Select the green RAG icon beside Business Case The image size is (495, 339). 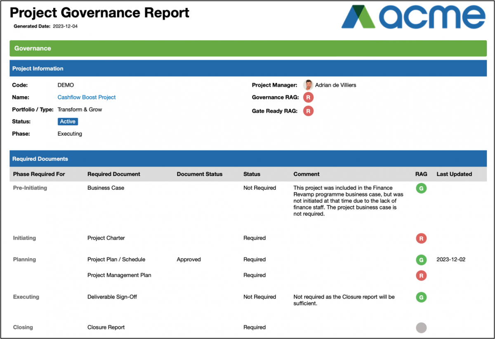pyautogui.click(x=421, y=188)
